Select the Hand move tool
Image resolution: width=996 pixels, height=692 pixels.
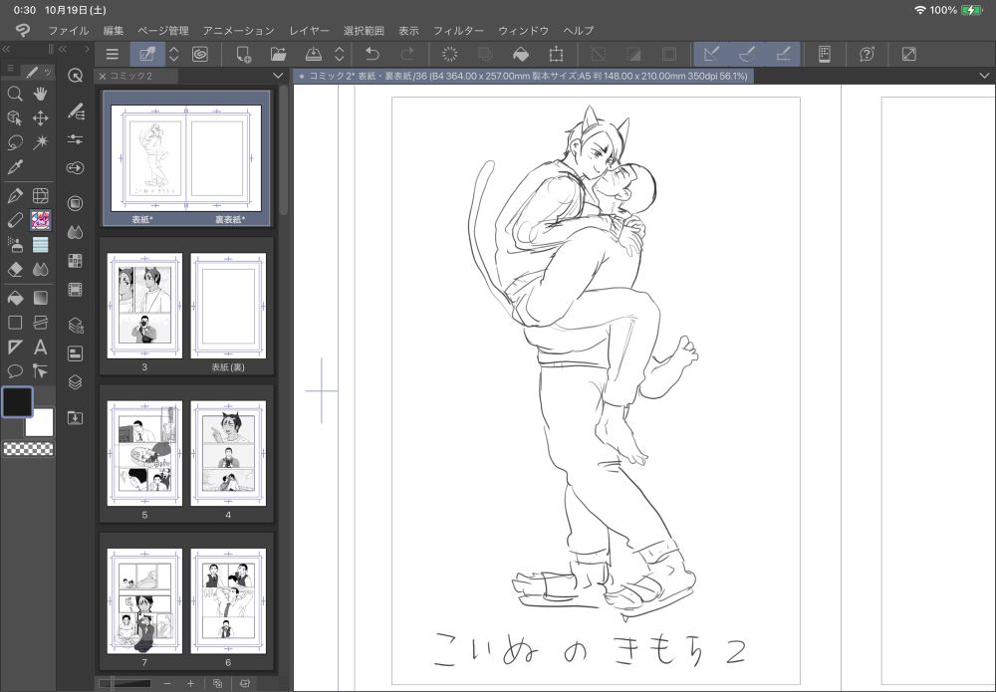click(41, 94)
